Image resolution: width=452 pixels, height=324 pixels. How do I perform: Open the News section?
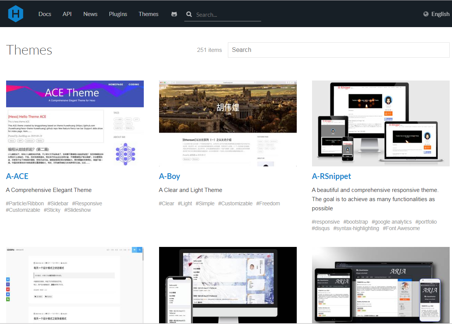pyautogui.click(x=90, y=14)
